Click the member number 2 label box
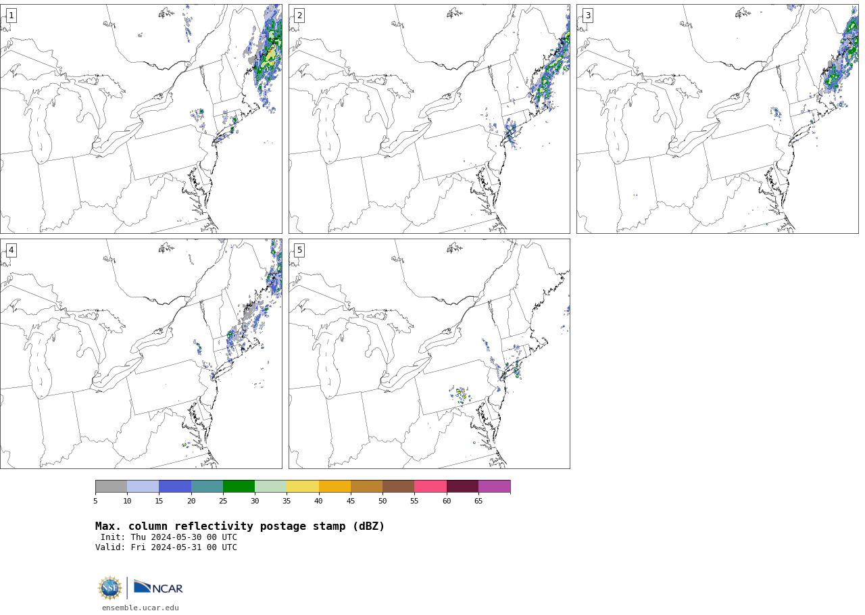865x615 pixels. (x=299, y=16)
